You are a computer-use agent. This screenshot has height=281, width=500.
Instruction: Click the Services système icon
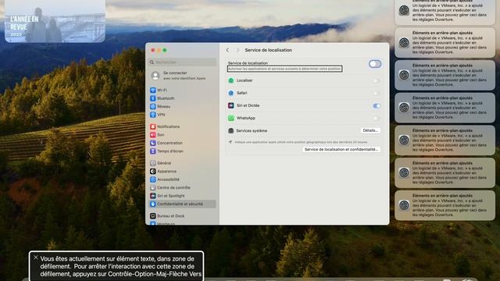(x=231, y=130)
